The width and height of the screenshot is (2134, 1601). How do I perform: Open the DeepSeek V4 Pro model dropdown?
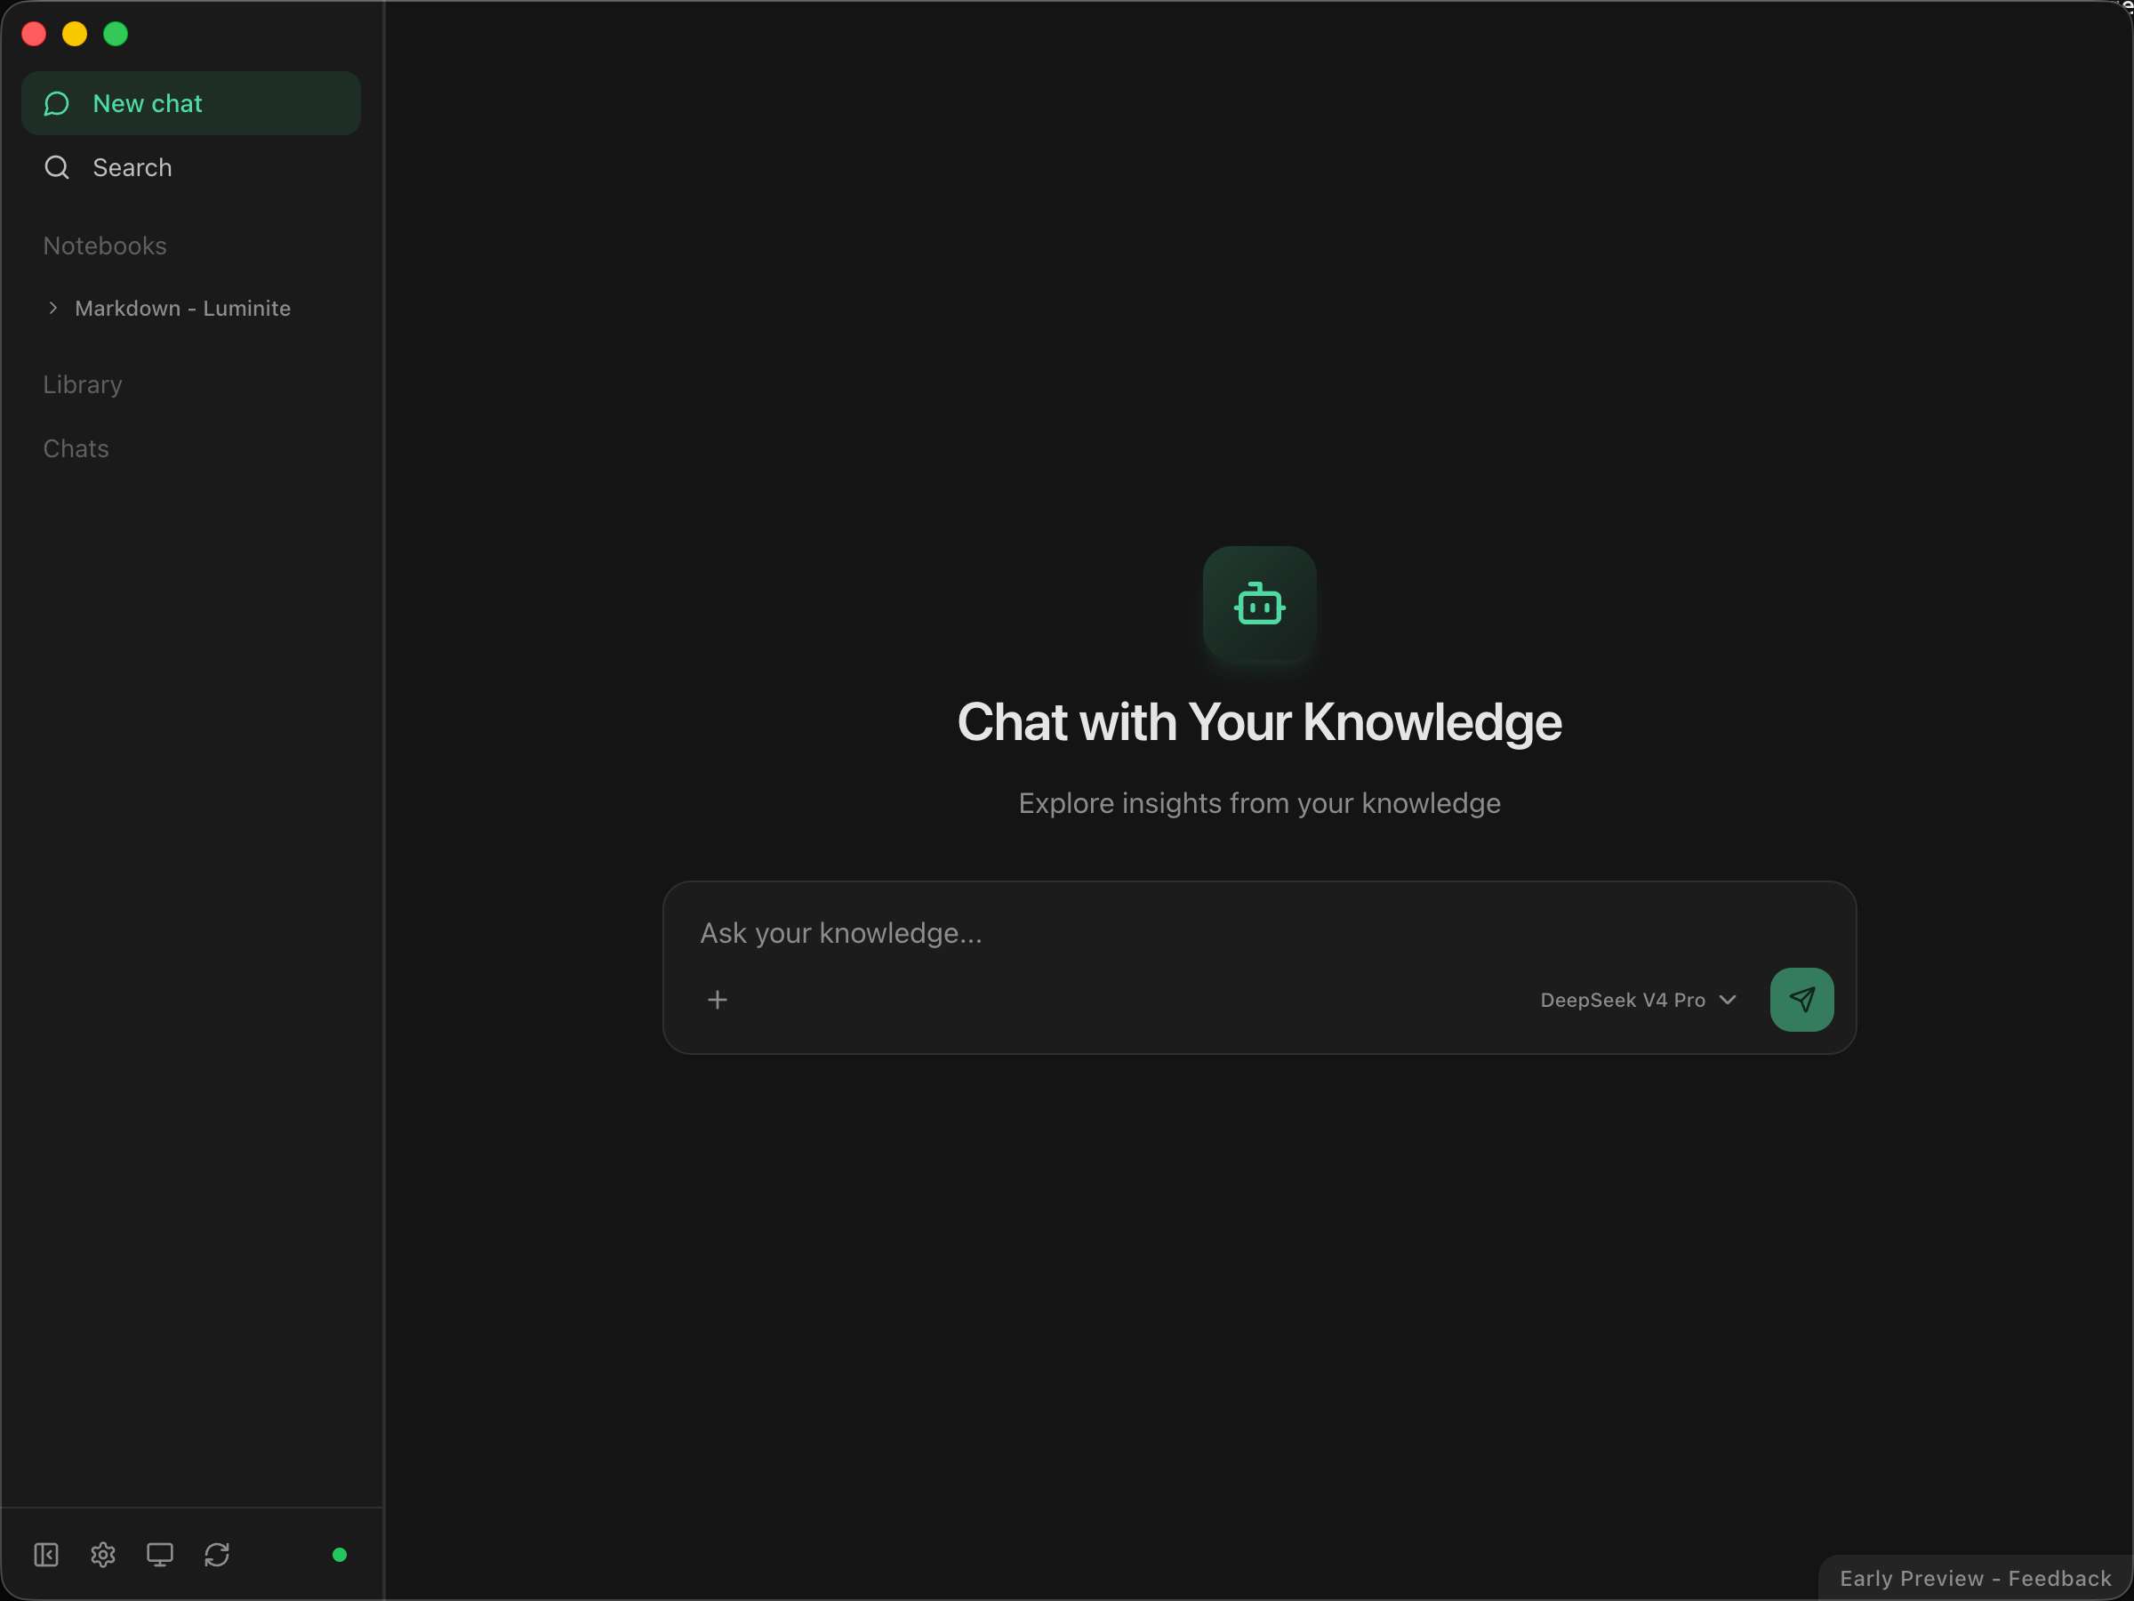click(1638, 1000)
